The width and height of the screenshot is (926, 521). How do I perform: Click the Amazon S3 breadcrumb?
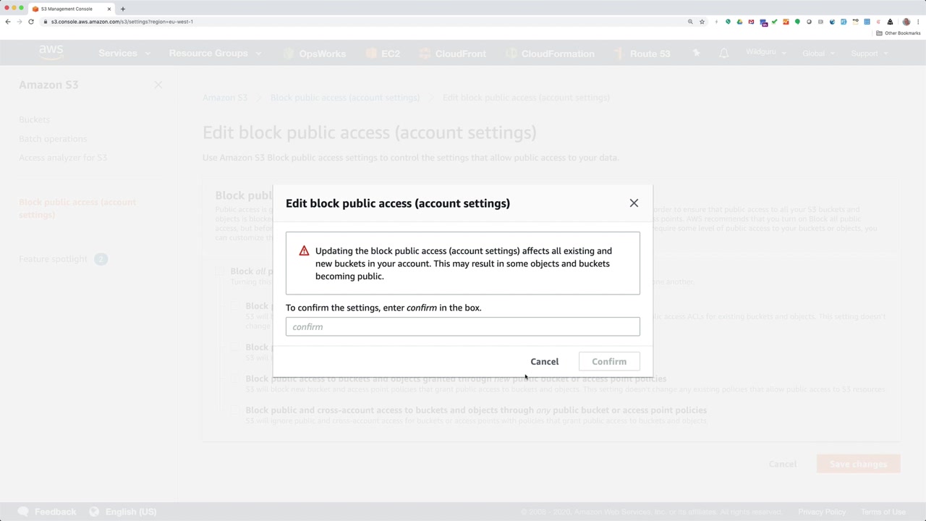225,98
